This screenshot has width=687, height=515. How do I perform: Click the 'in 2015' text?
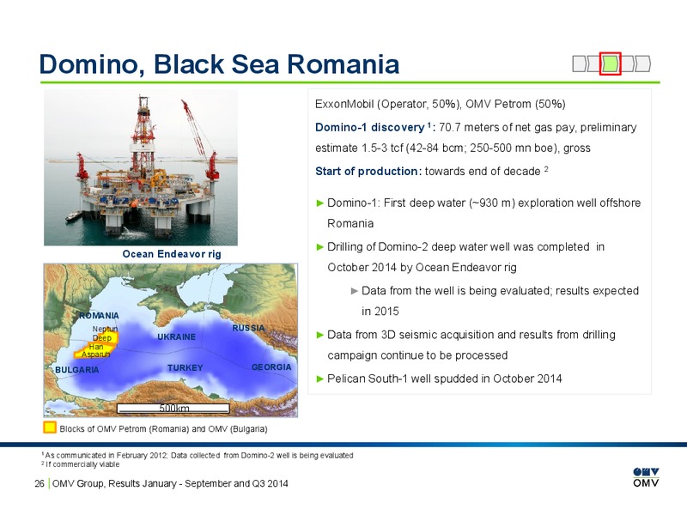point(380,312)
